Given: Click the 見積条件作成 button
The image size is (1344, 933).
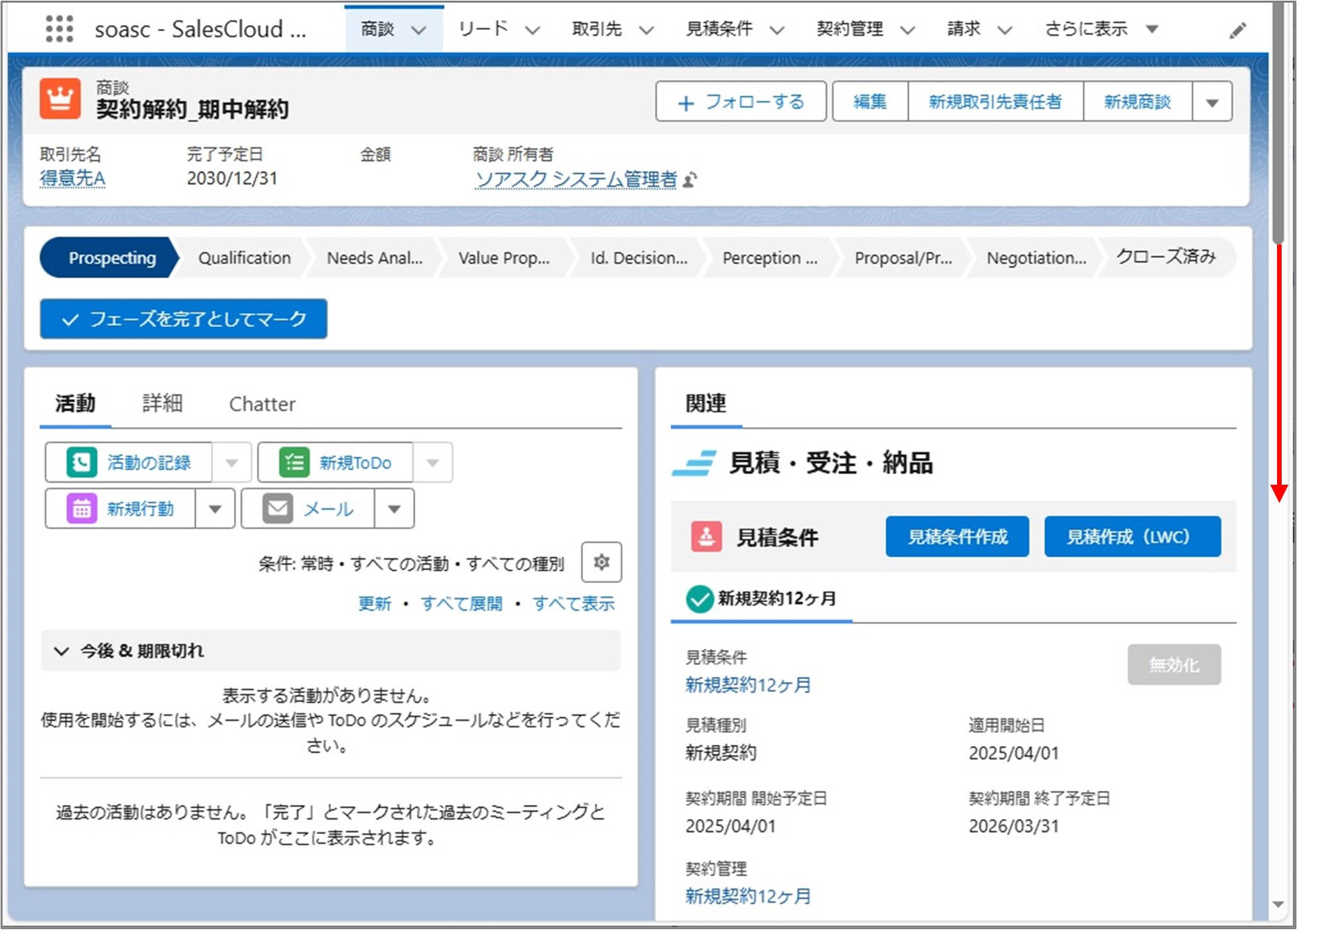Looking at the screenshot, I should point(957,536).
